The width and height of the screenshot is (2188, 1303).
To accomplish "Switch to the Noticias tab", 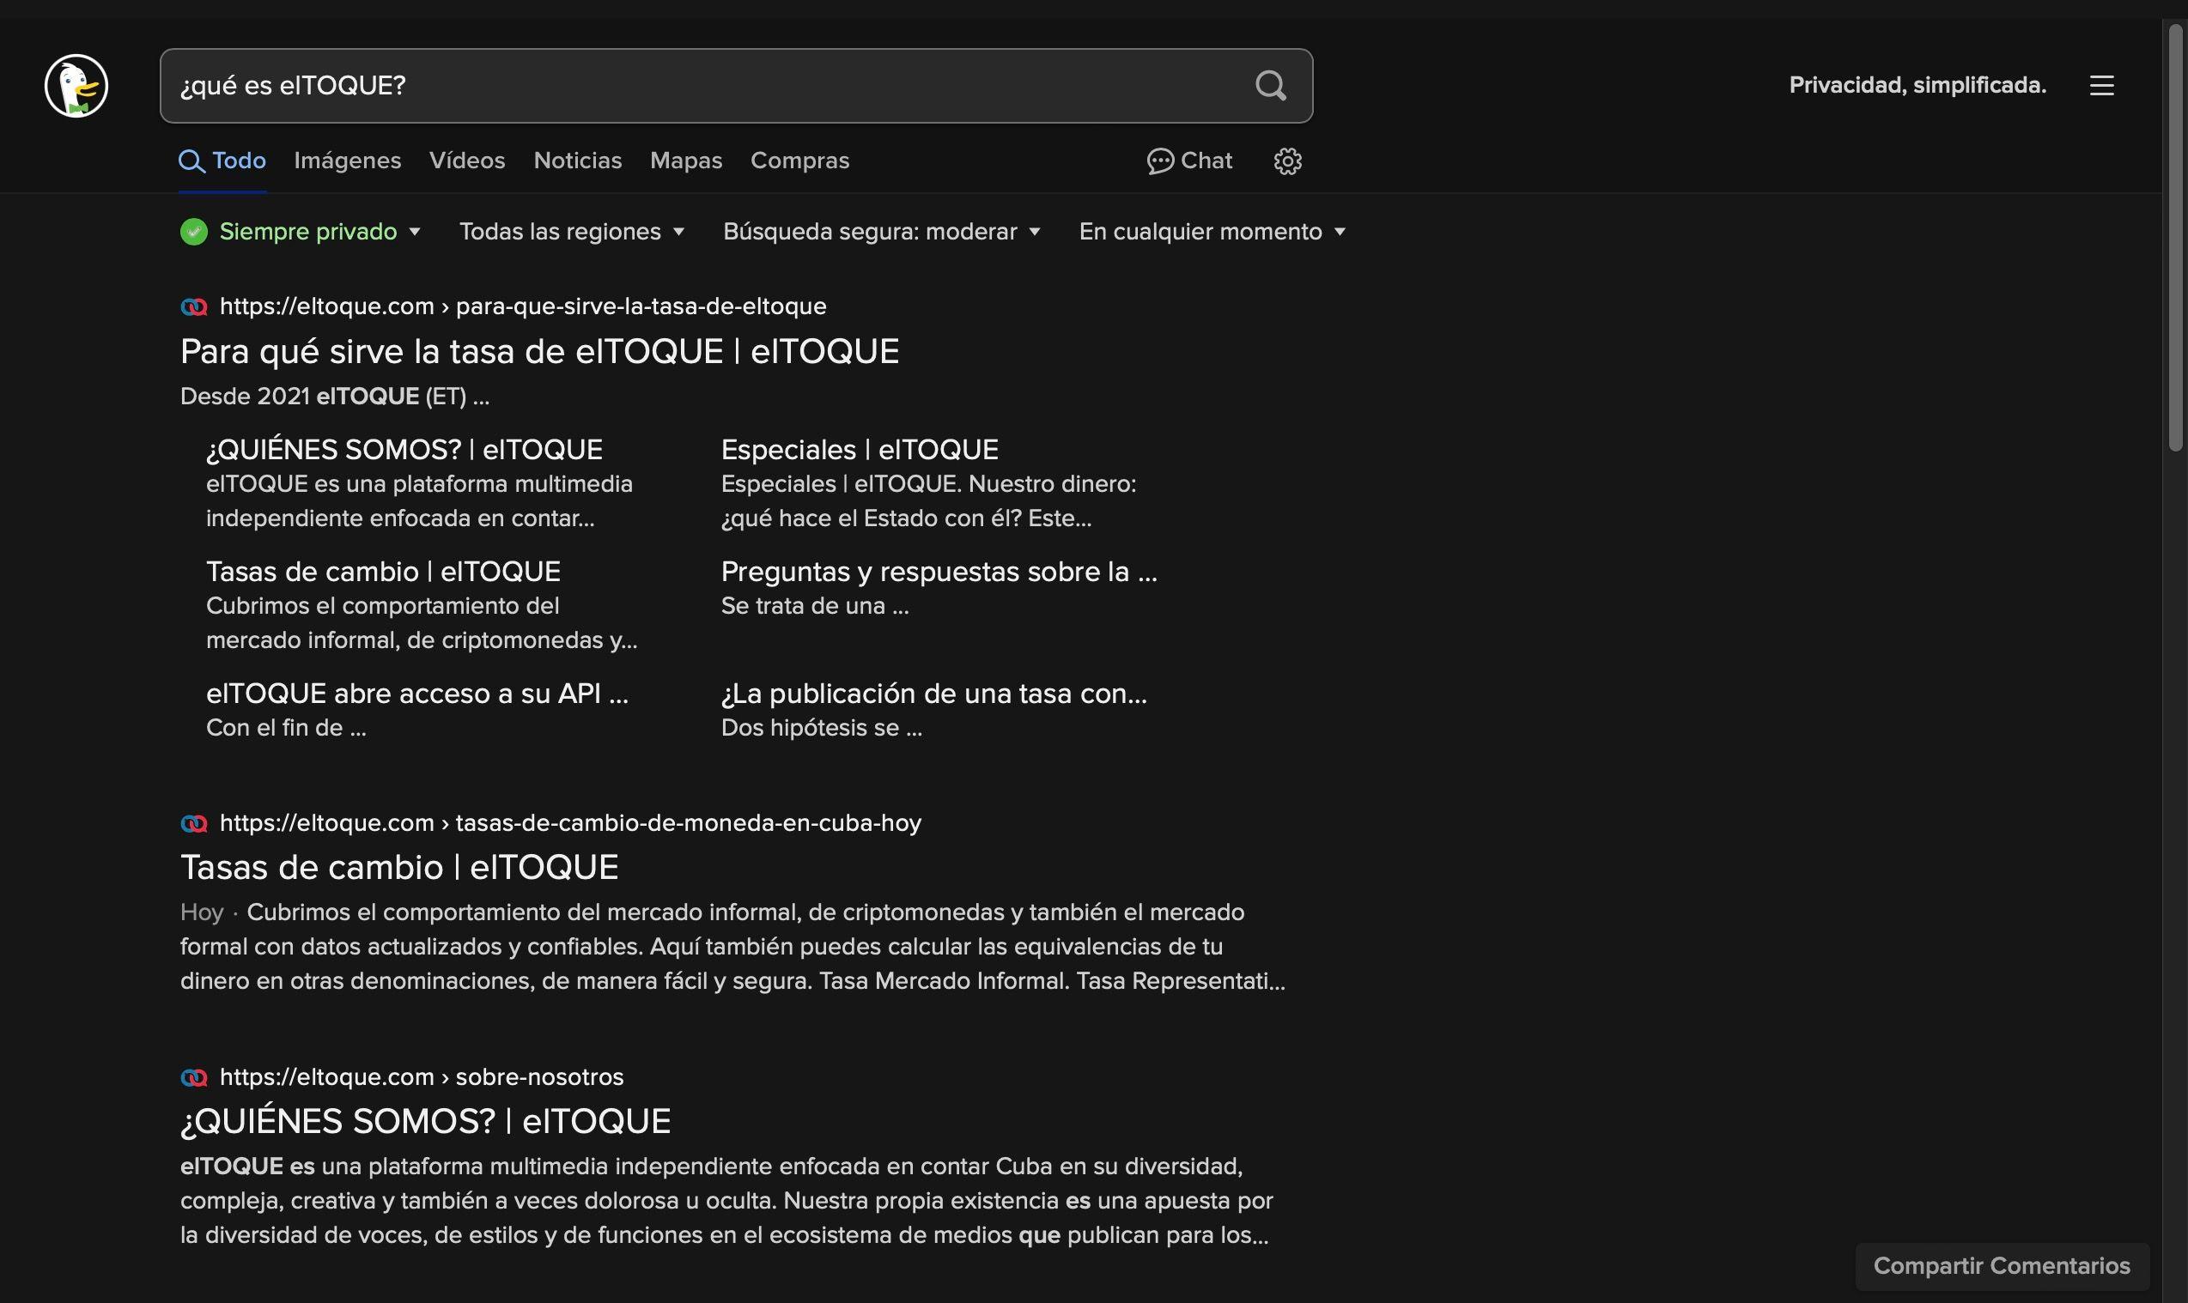I will [x=577, y=161].
